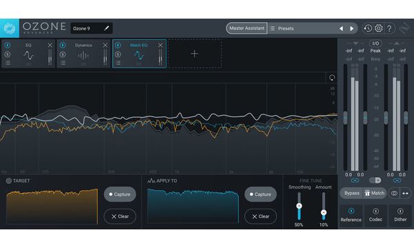This screenshot has width=414, height=248.
Task: Toggle the EQ module power button
Action: 8,45
